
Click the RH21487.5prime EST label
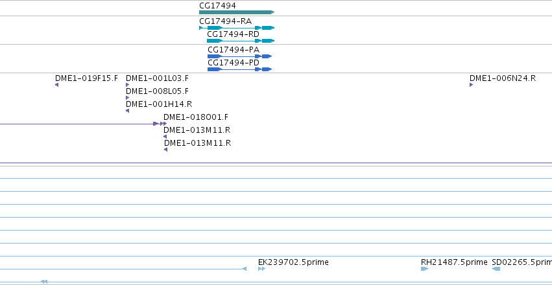click(x=454, y=262)
